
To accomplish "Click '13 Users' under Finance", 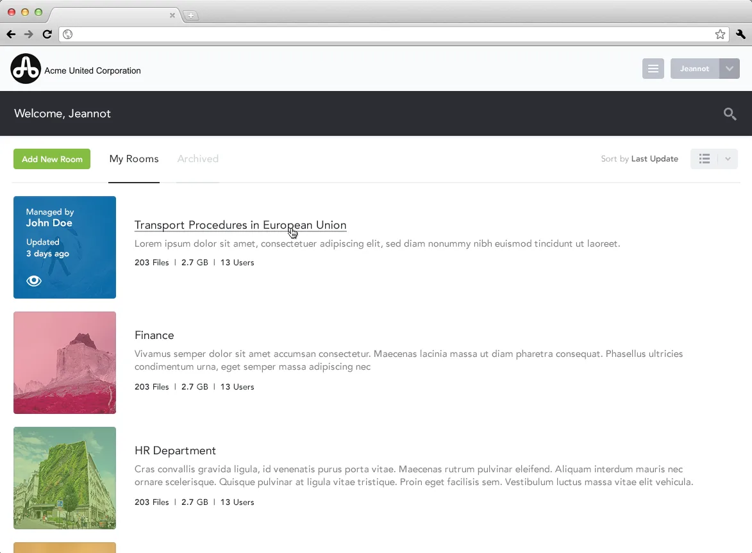I will point(237,387).
